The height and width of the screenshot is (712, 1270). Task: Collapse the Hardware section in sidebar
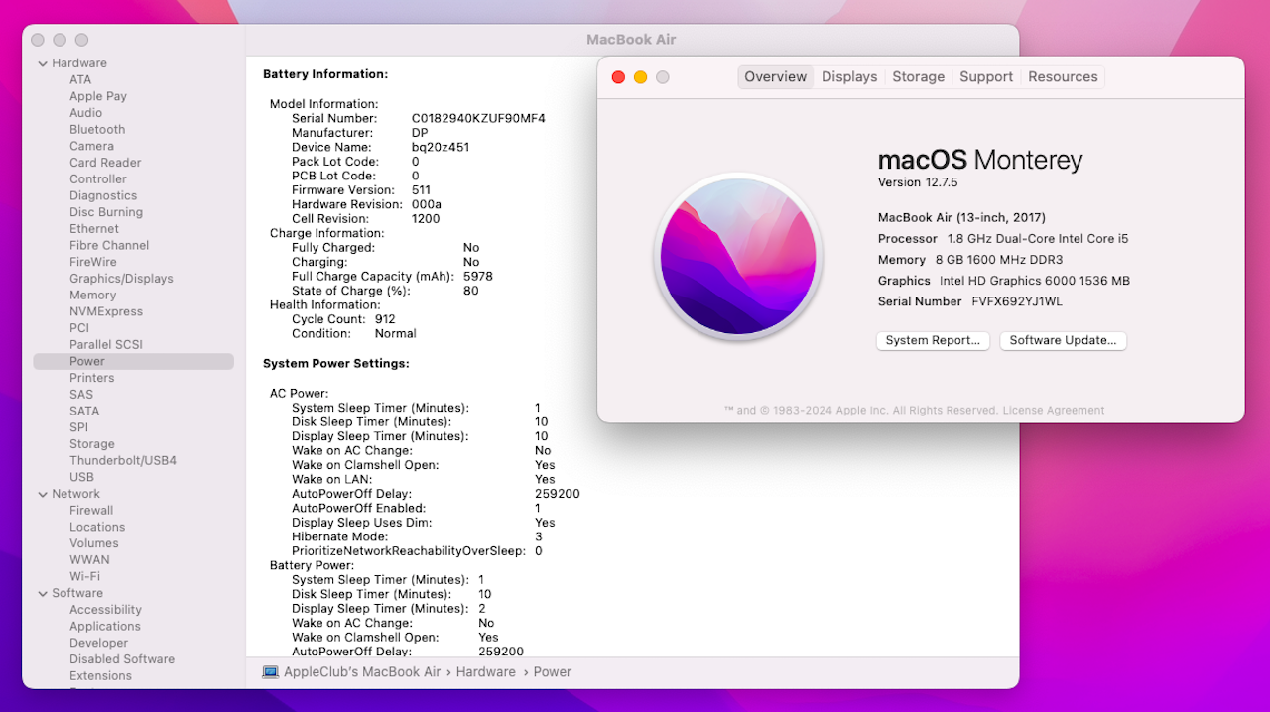tap(43, 63)
